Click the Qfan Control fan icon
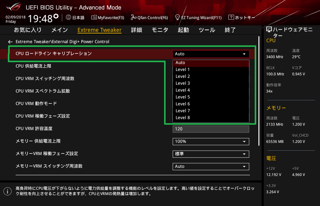 click(x=133, y=18)
